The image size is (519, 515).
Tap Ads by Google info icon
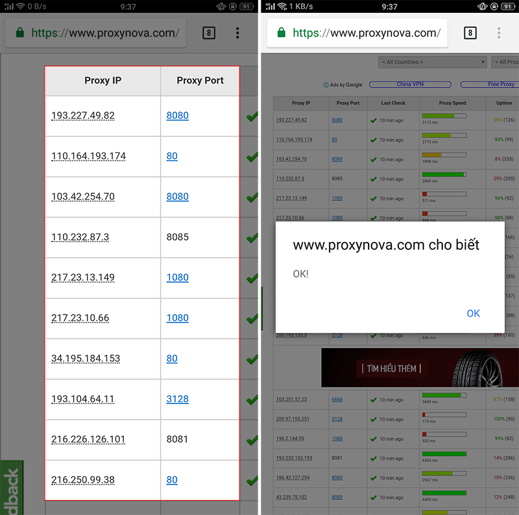(326, 85)
